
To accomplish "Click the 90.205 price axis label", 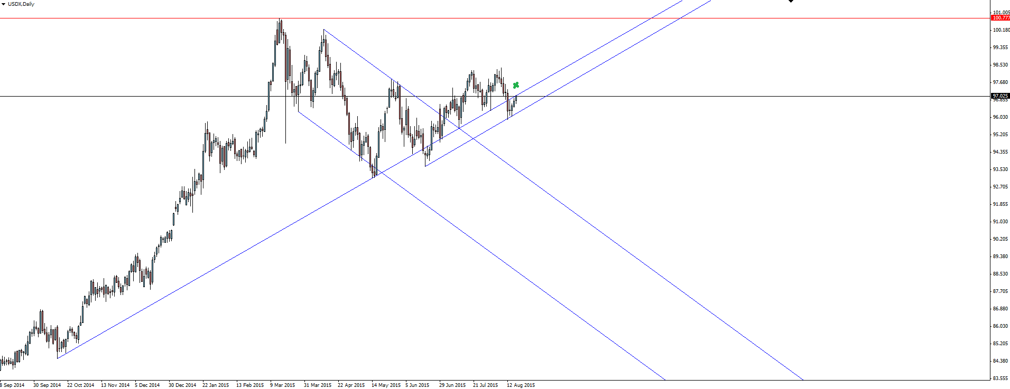I will (x=1001, y=239).
